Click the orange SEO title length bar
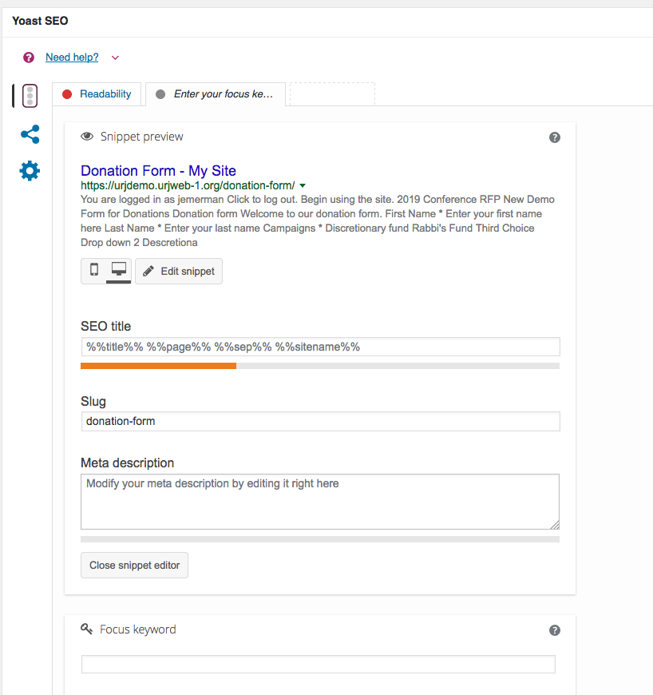 [x=158, y=366]
